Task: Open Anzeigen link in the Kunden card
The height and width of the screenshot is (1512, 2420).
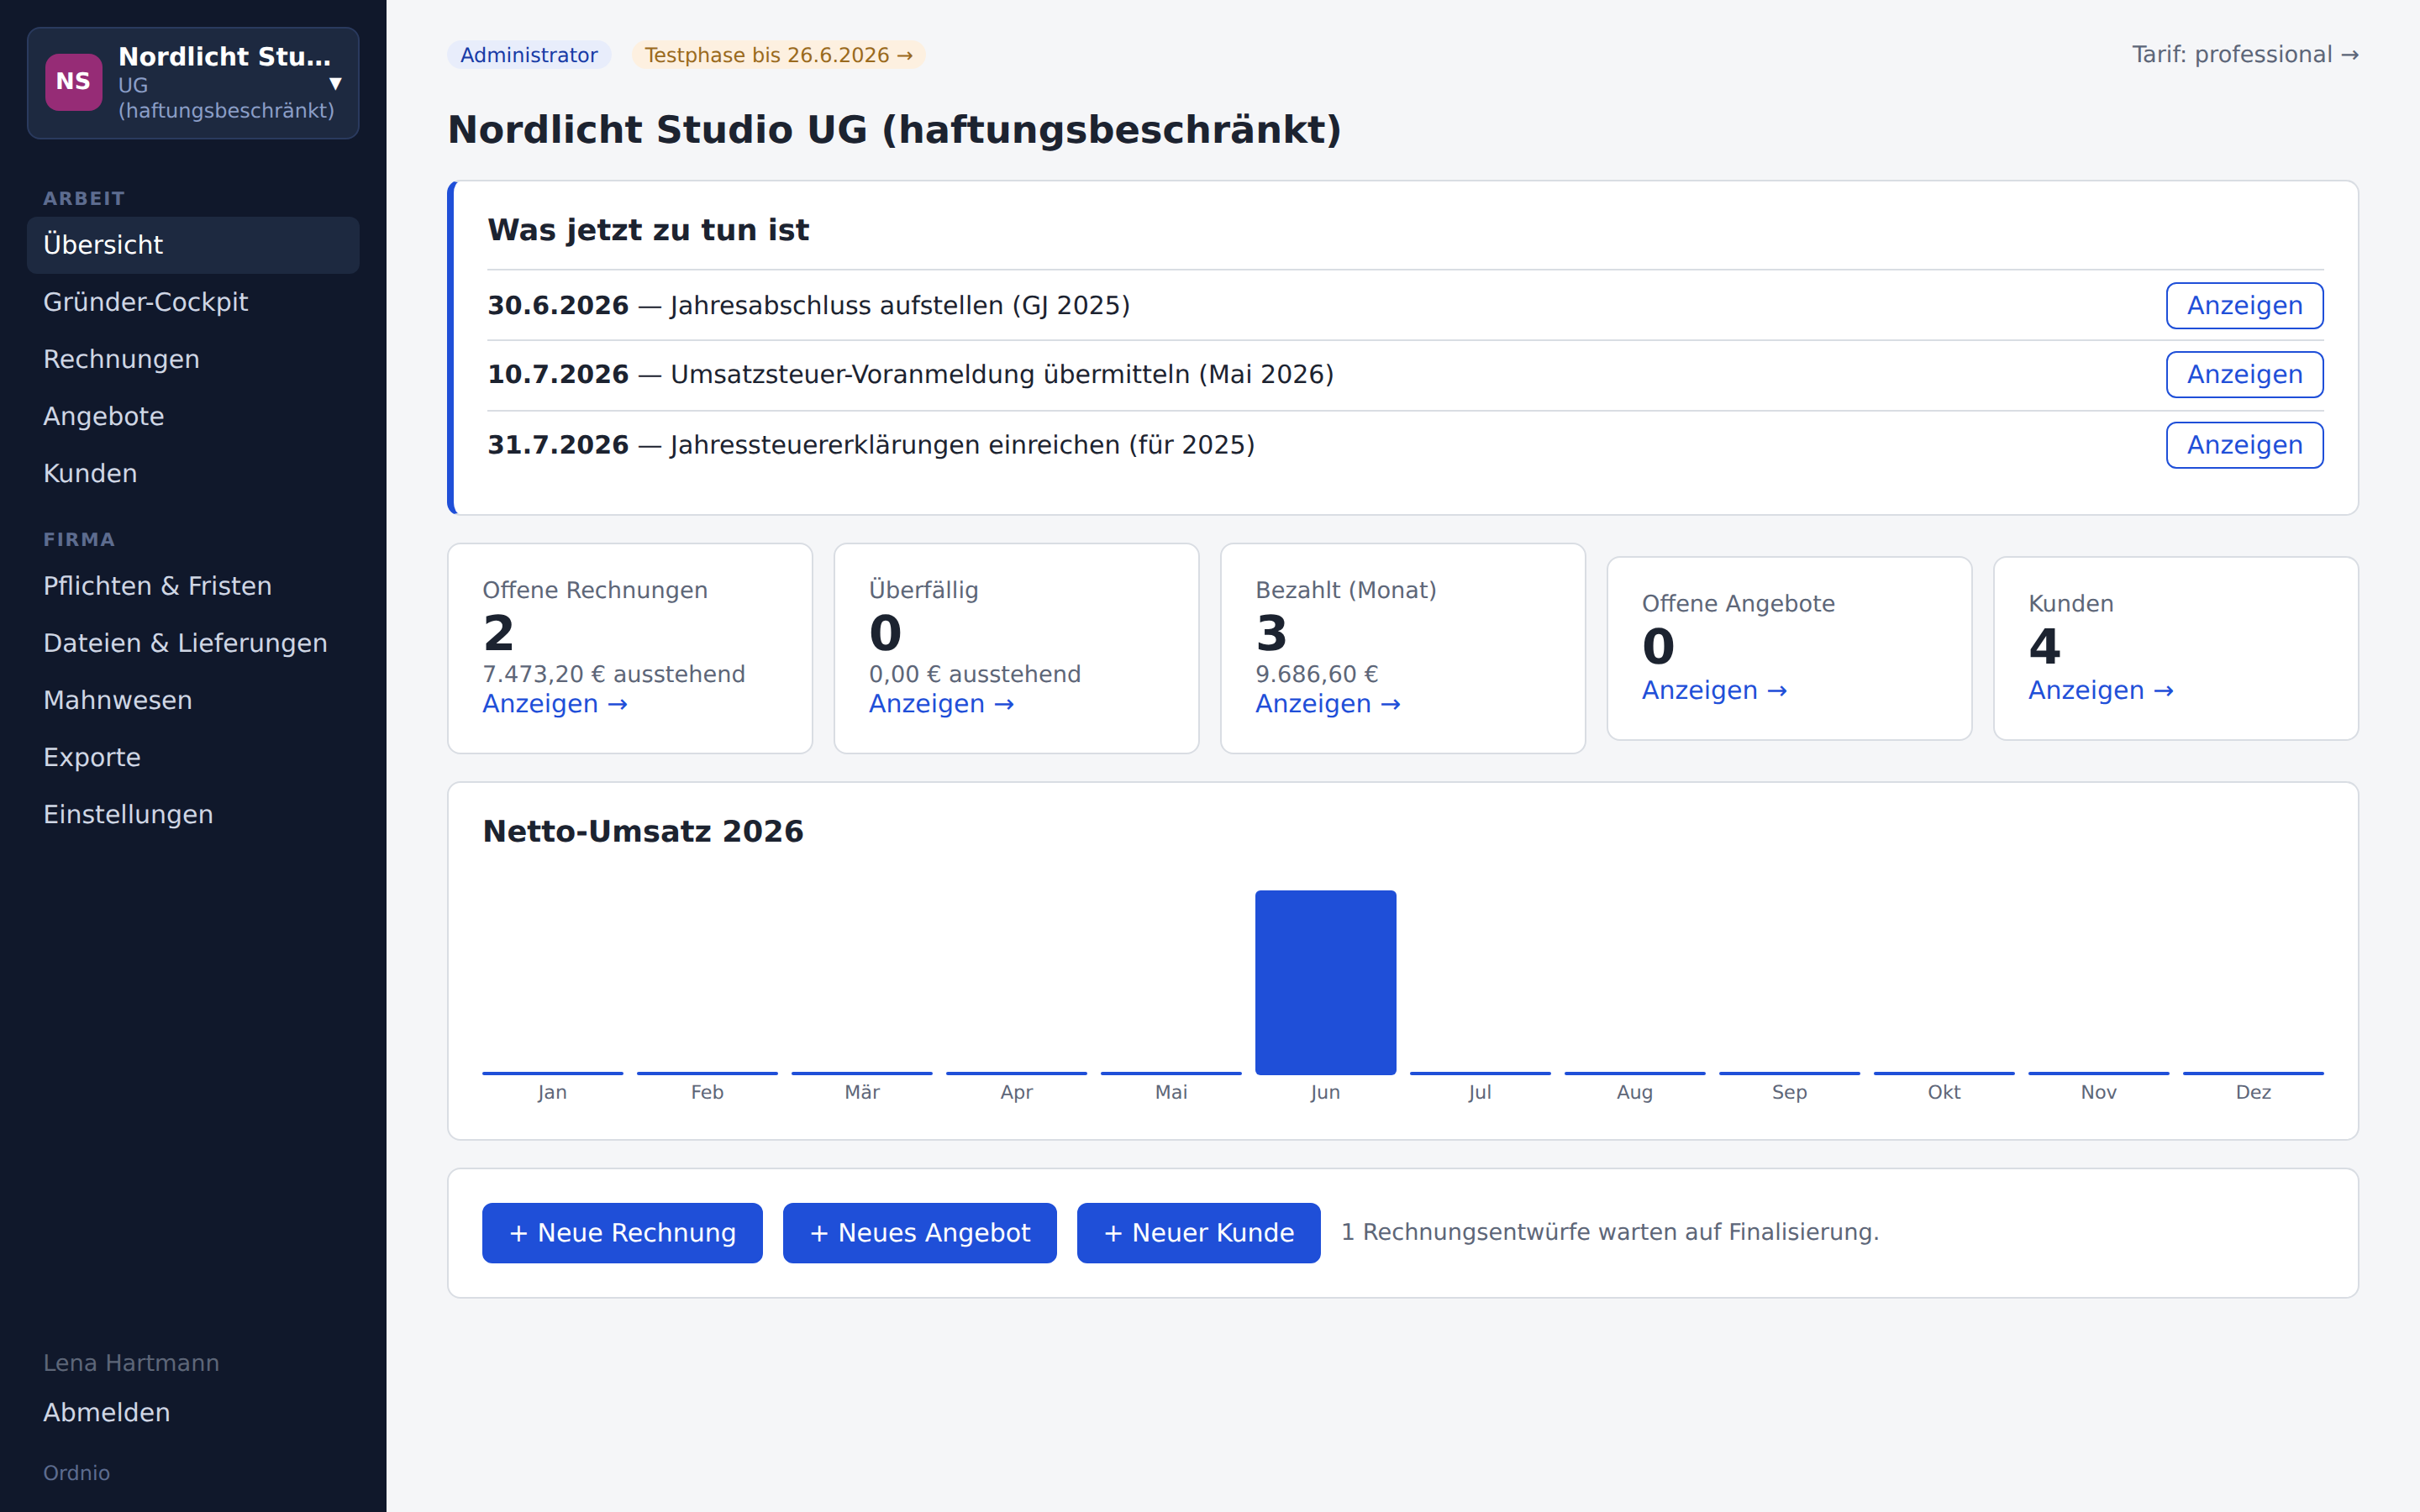Action: tap(2101, 691)
